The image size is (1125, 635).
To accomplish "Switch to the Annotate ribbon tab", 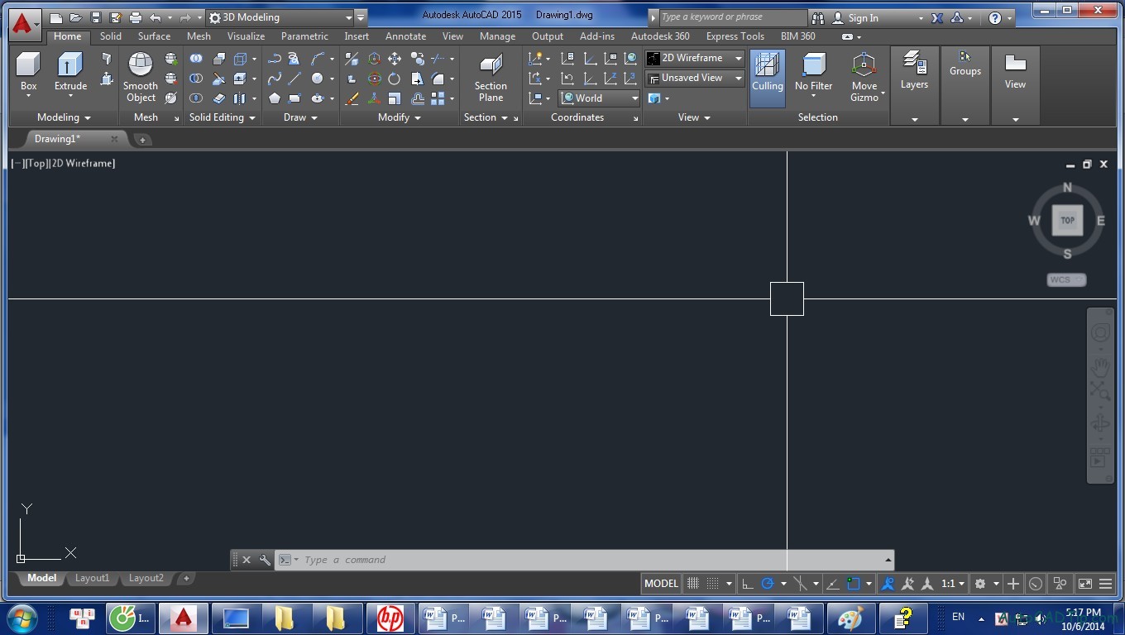I will [x=406, y=36].
